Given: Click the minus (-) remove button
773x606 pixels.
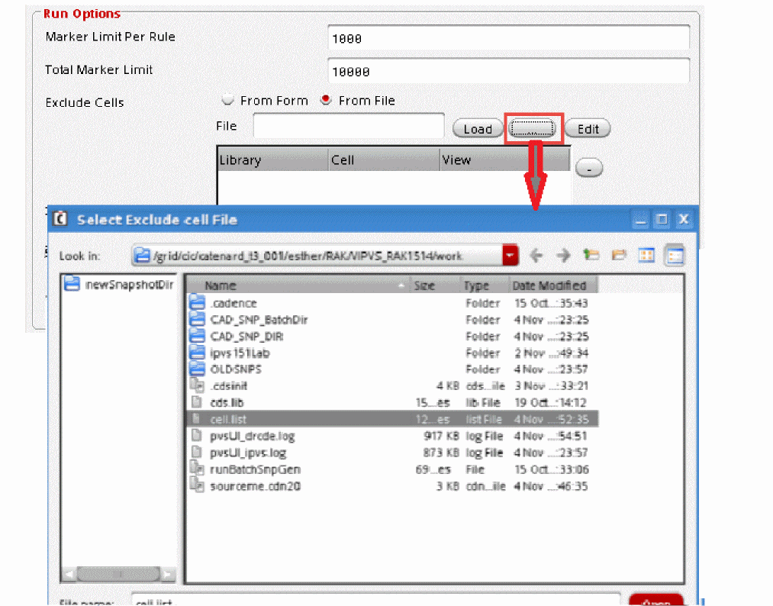Looking at the screenshot, I should pos(588,168).
